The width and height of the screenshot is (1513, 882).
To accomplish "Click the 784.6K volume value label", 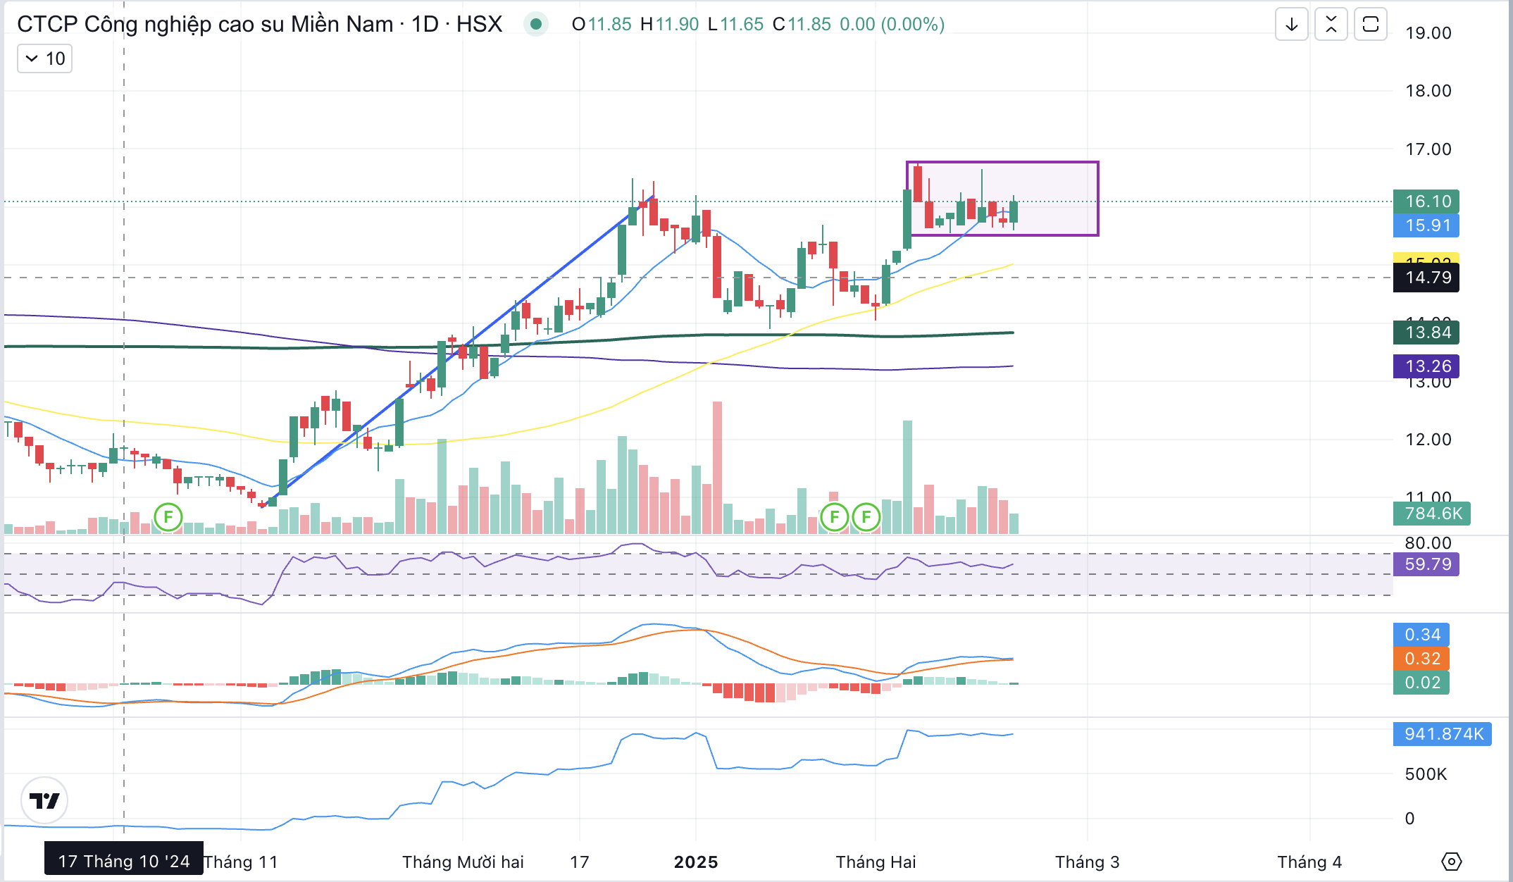I will point(1431,514).
